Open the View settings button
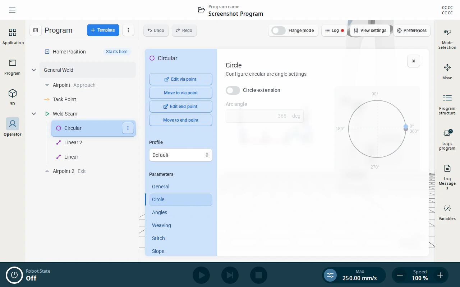 pyautogui.click(x=370, y=30)
